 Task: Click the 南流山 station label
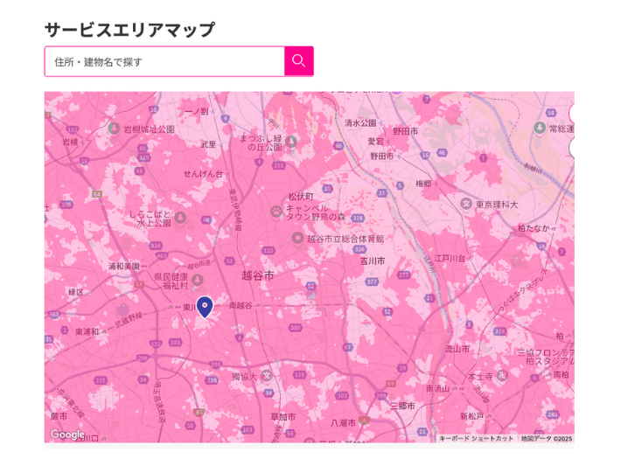click(438, 389)
